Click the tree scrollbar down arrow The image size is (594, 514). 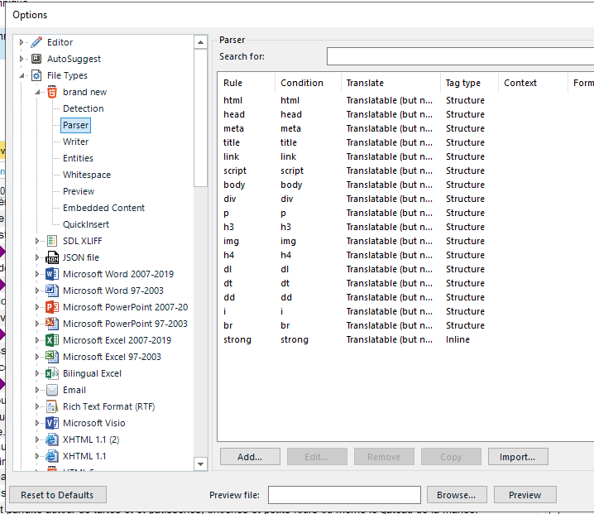200,464
